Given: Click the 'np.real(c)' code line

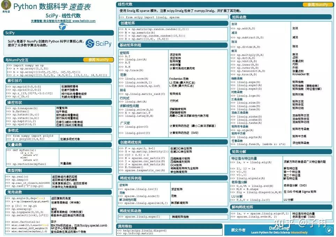Looking at the screenshot, I should (17, 177).
